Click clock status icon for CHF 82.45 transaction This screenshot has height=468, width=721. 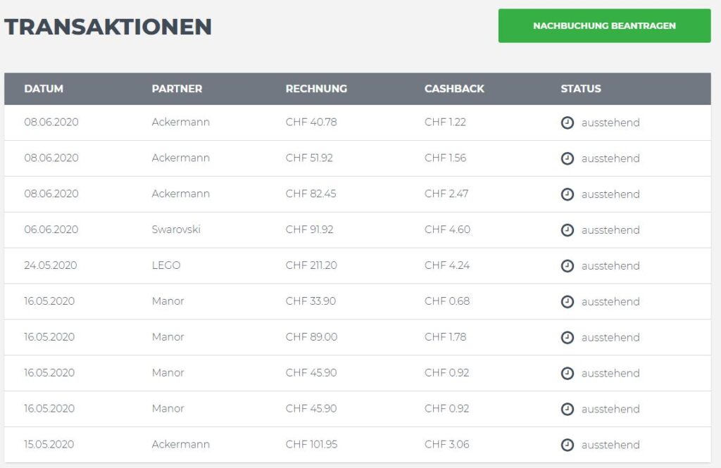[568, 194]
